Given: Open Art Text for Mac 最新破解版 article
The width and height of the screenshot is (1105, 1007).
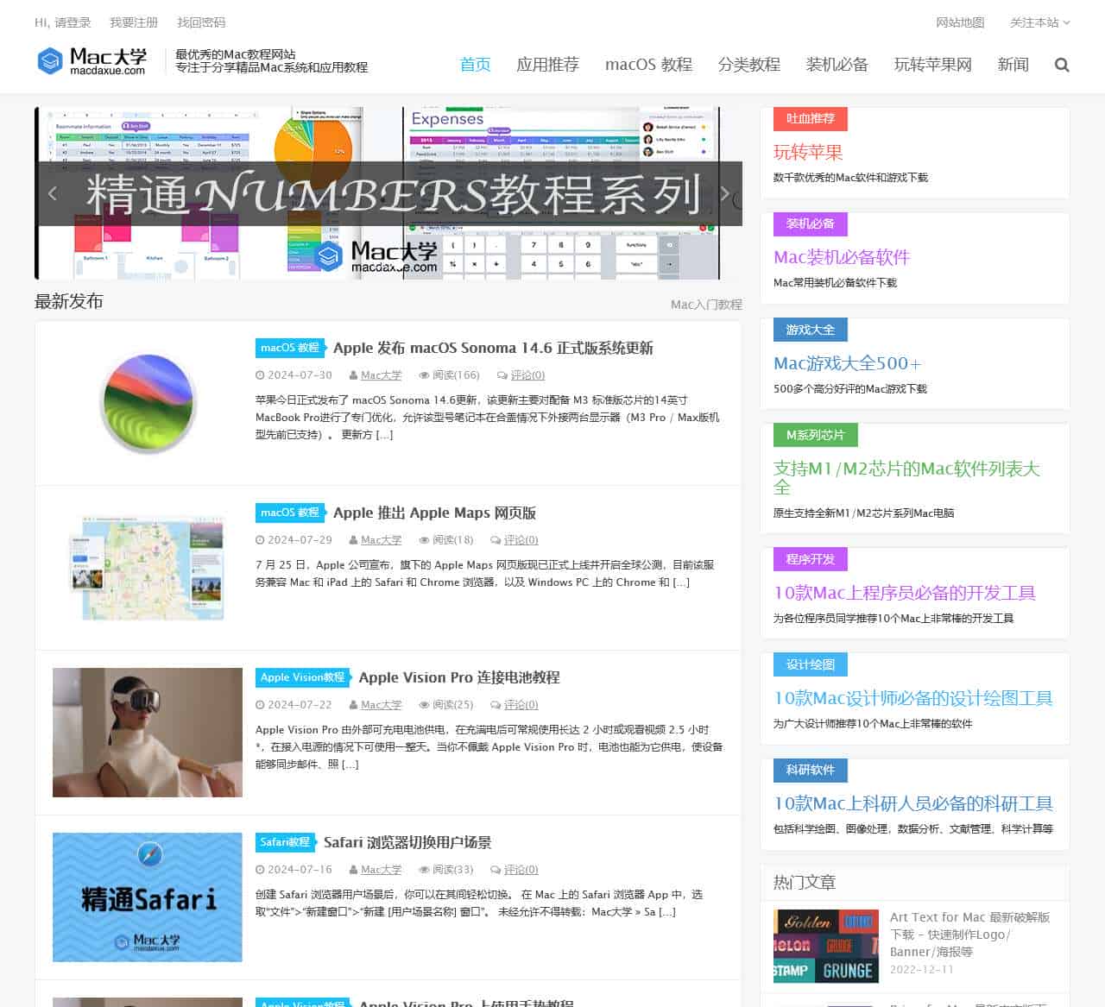Looking at the screenshot, I should click(970, 935).
